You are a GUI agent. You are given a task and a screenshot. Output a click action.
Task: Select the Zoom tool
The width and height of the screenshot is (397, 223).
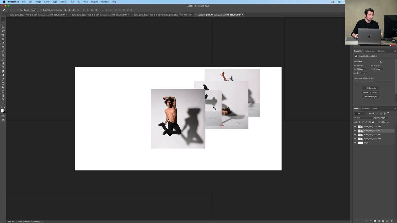3,99
